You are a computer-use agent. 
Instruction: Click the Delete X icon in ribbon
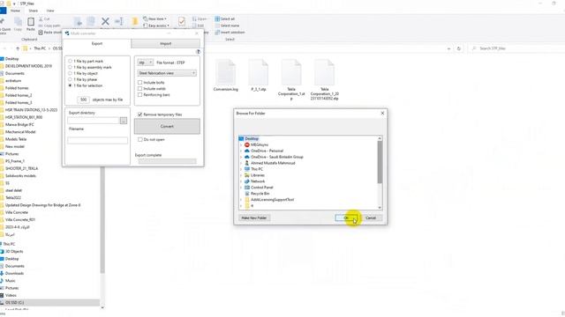[x=105, y=21]
